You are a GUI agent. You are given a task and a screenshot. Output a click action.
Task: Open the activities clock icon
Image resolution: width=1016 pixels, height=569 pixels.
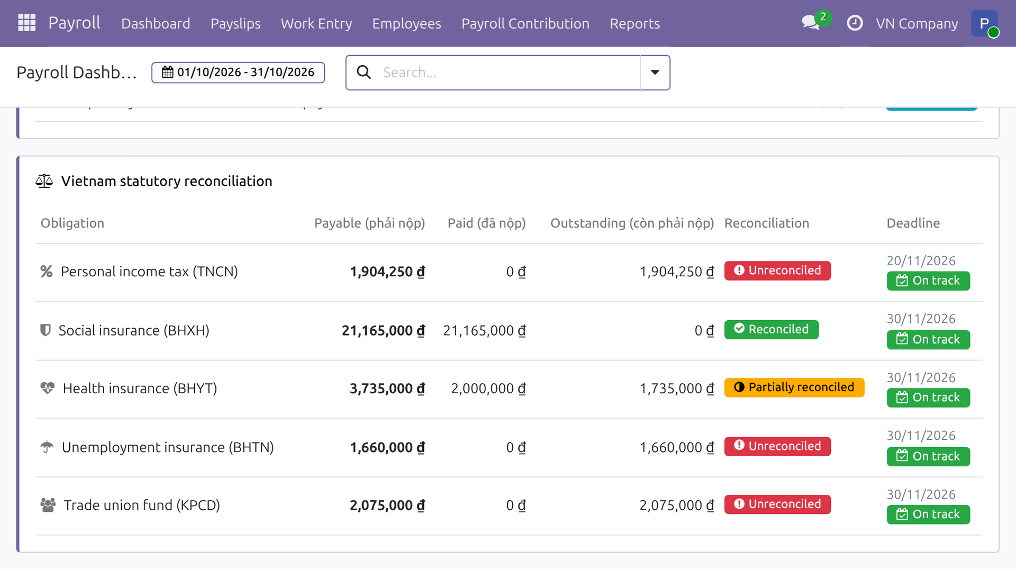855,23
